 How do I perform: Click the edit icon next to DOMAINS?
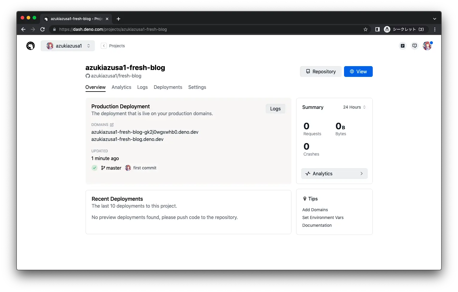[112, 125]
